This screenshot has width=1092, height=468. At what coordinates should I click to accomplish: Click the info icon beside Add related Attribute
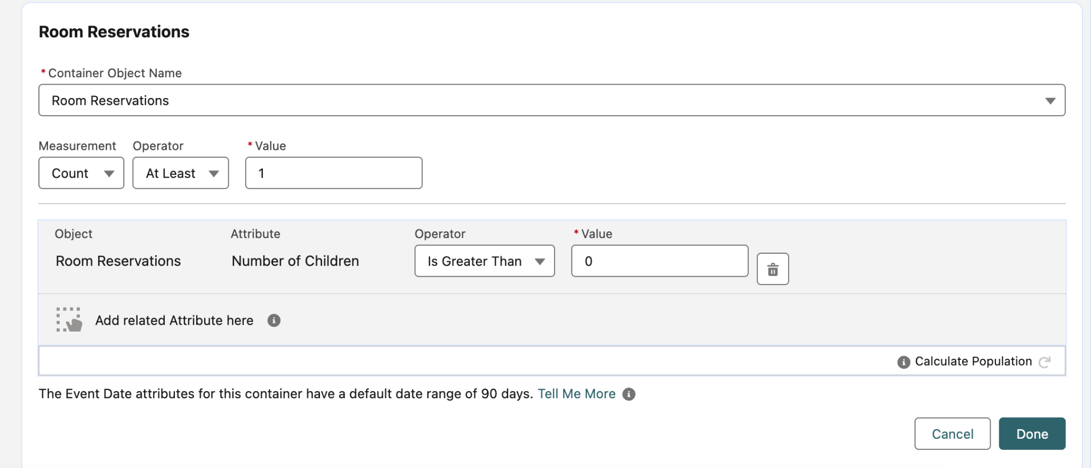(274, 320)
